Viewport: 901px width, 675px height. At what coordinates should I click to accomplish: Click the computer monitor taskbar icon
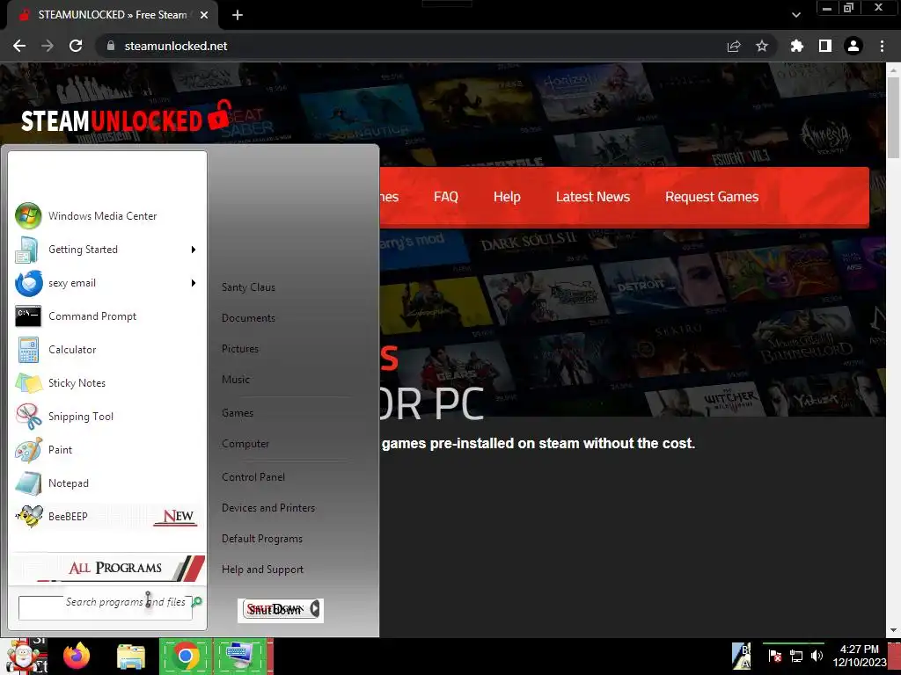coord(240,656)
